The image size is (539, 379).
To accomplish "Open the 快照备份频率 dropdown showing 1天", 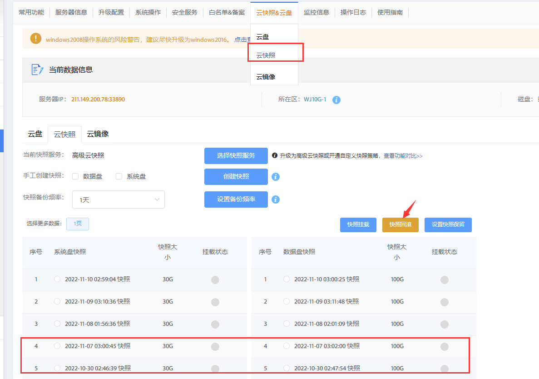I will [118, 199].
